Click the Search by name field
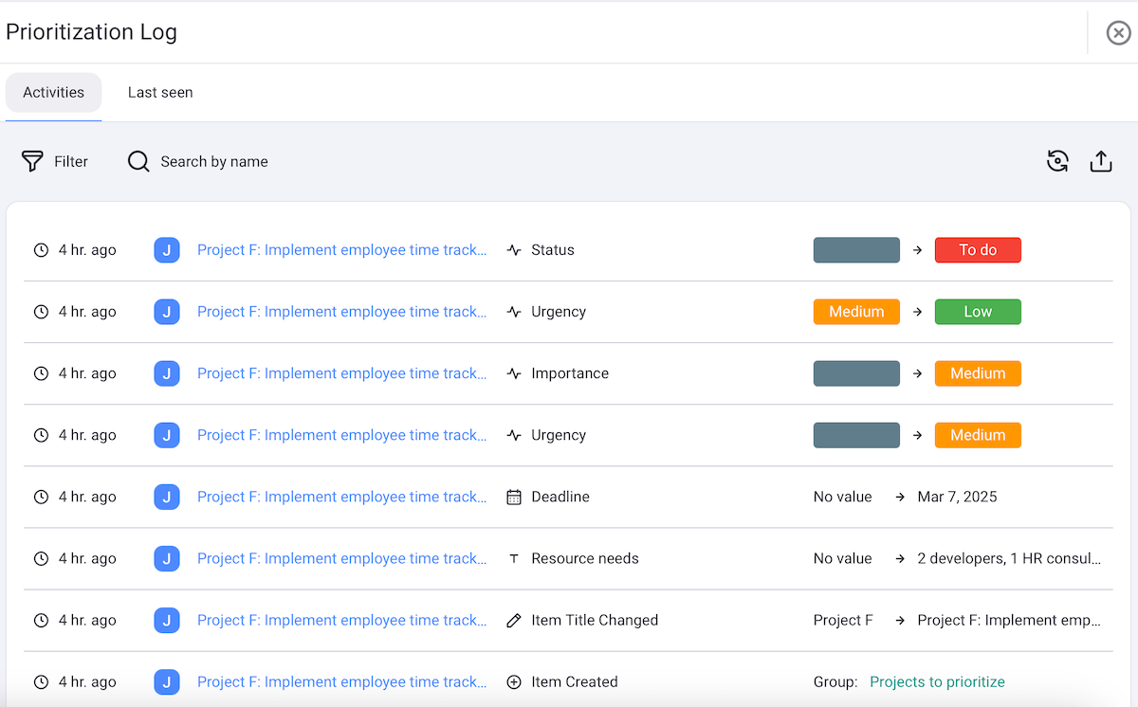Screen dimensions: 1138x707 214,161
